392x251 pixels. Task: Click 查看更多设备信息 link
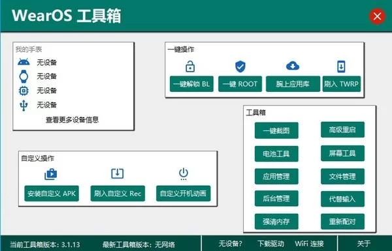click(73, 120)
